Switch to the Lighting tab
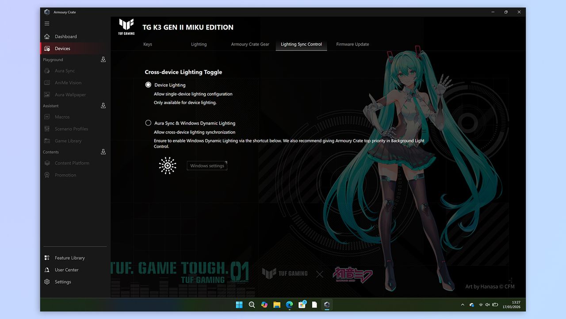The width and height of the screenshot is (566, 319). tap(199, 44)
